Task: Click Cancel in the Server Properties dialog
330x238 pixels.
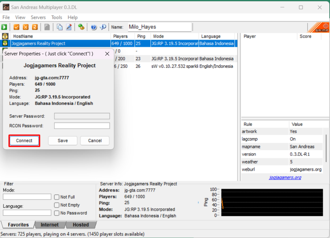Action: coord(95,141)
